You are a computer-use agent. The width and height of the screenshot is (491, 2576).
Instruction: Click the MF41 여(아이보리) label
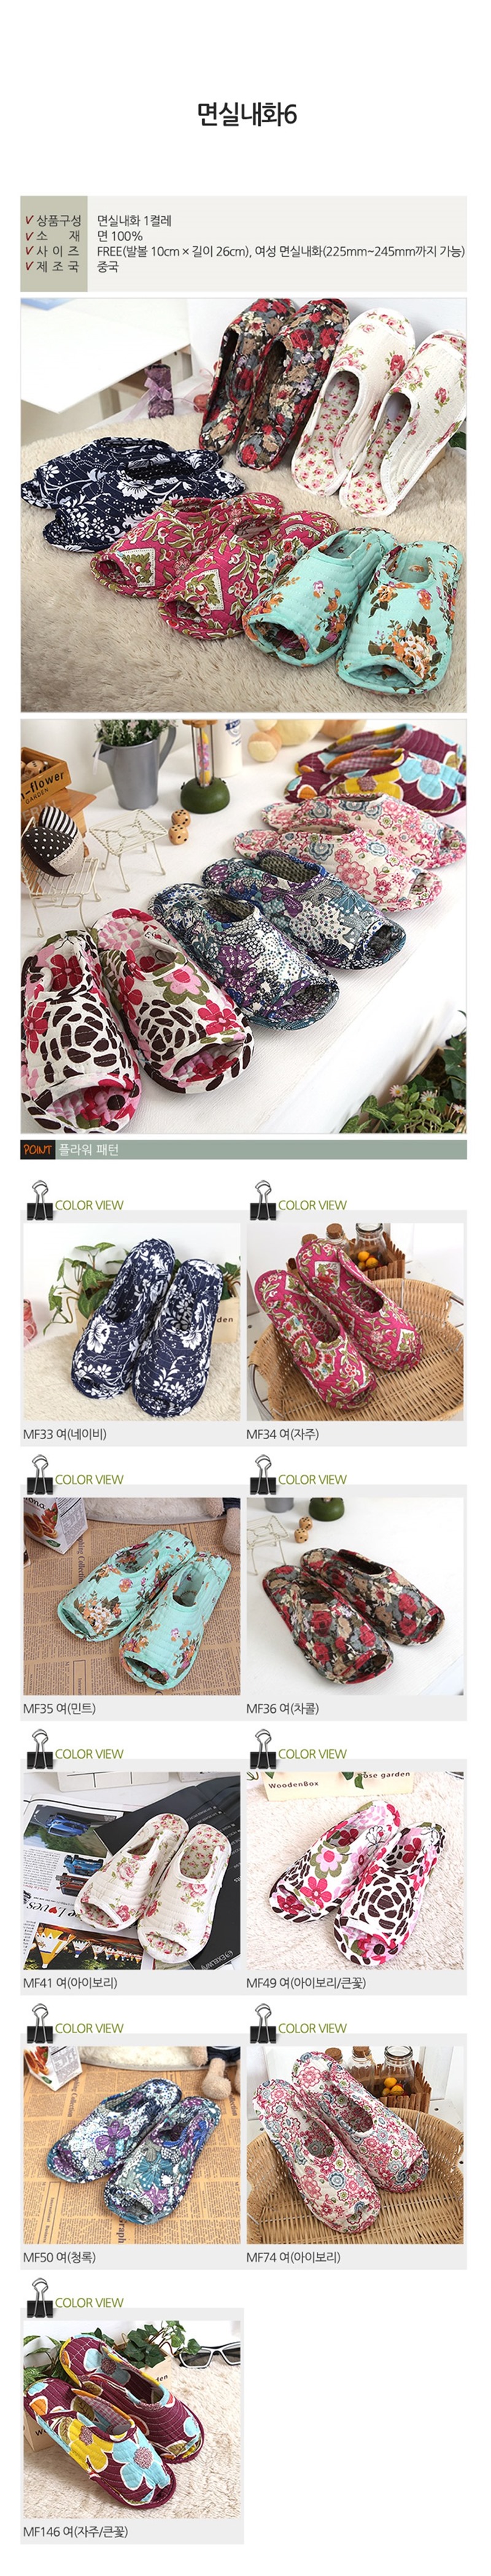[70, 1982]
